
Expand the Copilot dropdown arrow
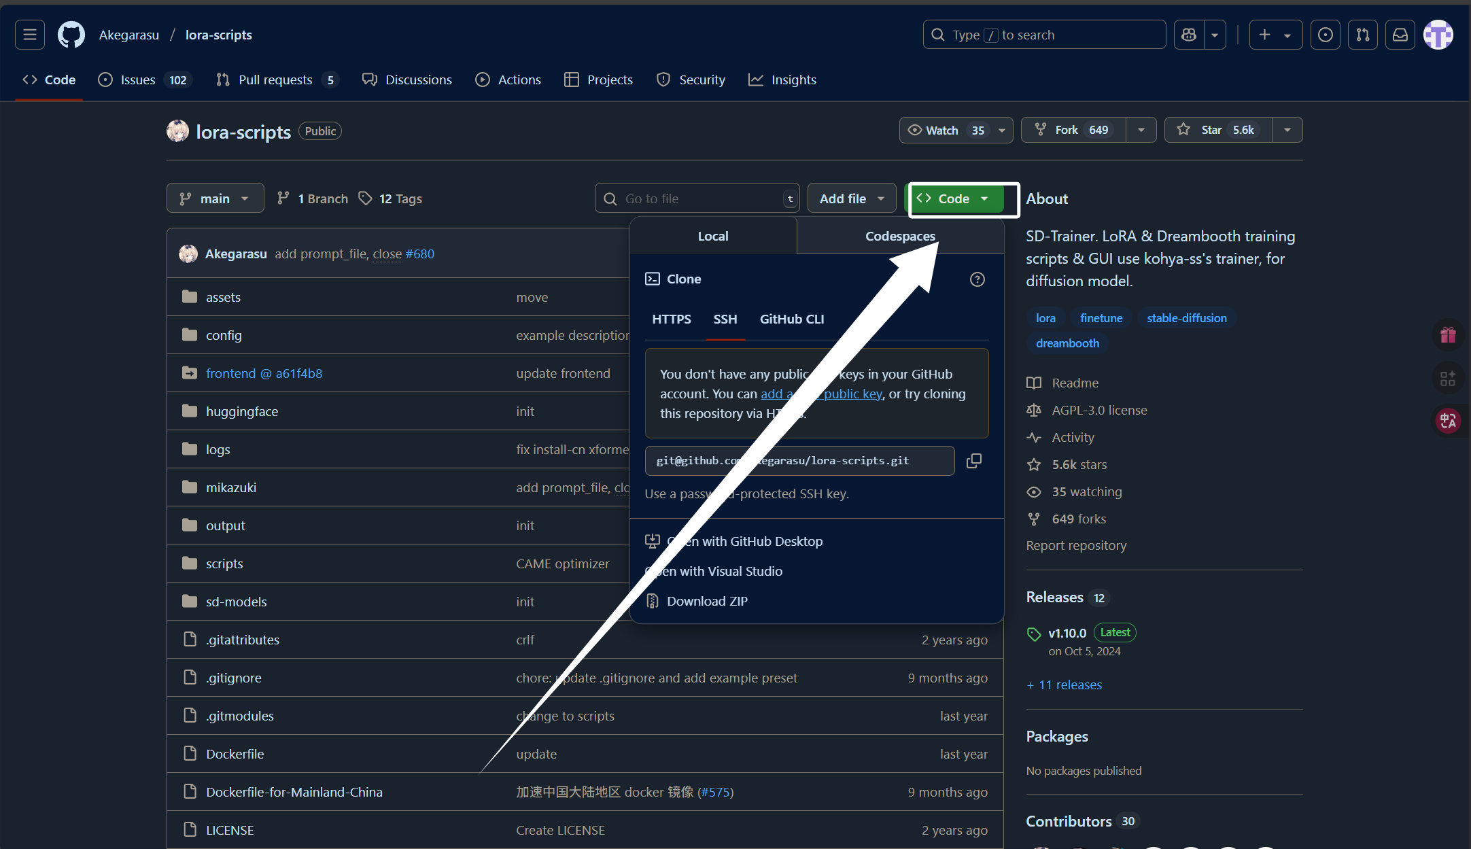click(x=1215, y=35)
